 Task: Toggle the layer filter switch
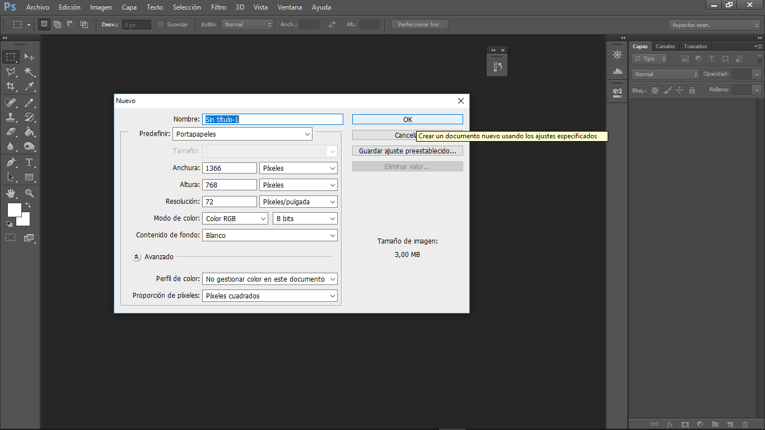point(760,58)
